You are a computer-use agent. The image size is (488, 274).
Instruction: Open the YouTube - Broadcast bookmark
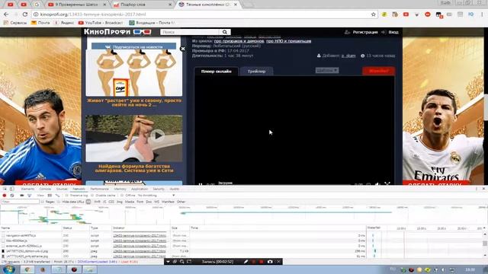click(x=101, y=23)
